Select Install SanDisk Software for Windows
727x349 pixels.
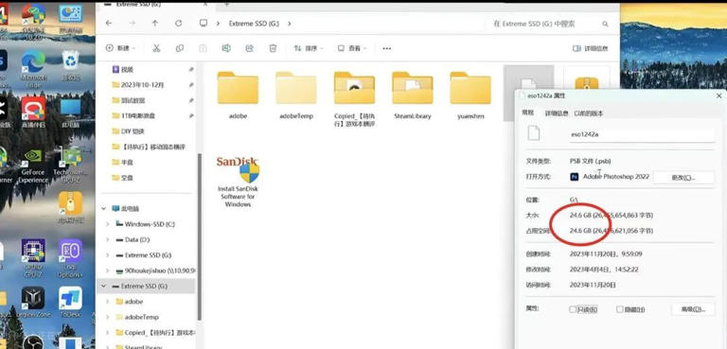[238, 182]
